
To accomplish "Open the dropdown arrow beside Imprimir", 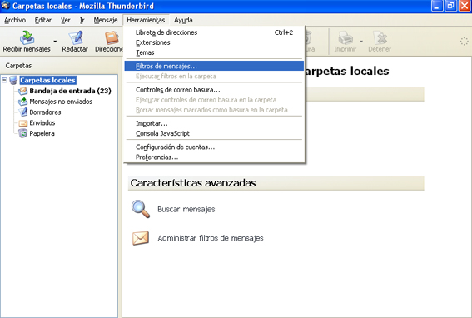I will tap(361, 42).
